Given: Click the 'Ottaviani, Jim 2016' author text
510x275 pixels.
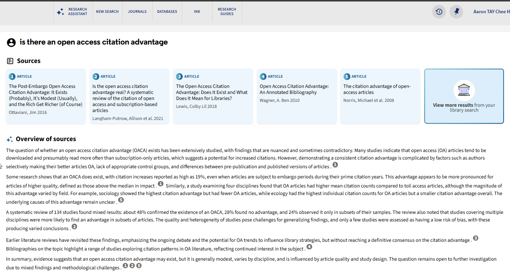Looking at the screenshot, I should (x=28, y=112).
